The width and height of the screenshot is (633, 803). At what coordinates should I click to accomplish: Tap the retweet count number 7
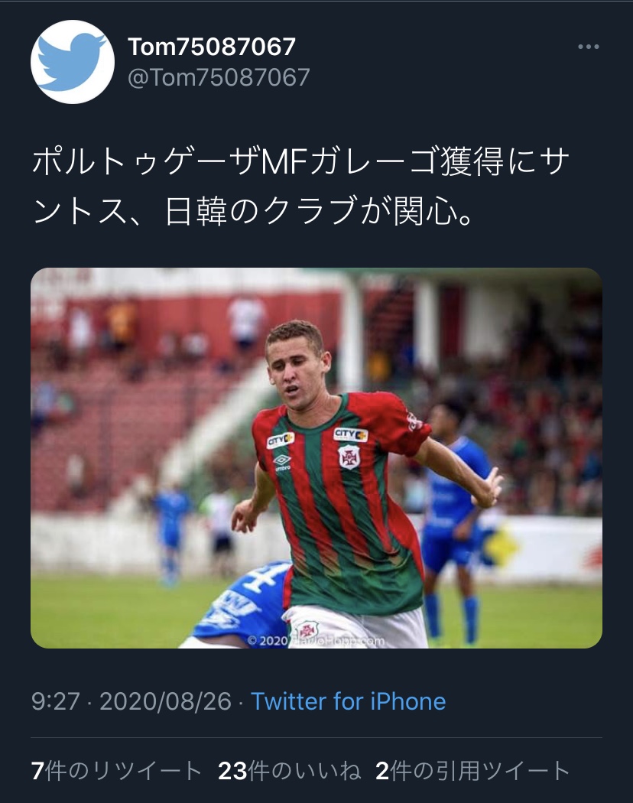tap(37, 770)
